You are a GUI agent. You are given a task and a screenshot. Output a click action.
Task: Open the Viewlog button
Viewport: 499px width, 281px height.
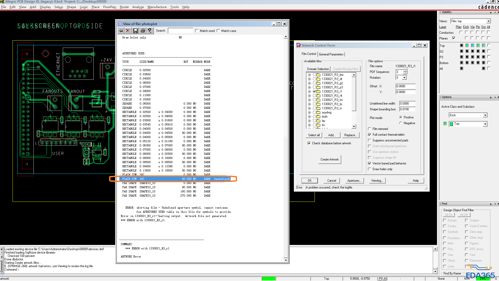pyautogui.click(x=377, y=181)
